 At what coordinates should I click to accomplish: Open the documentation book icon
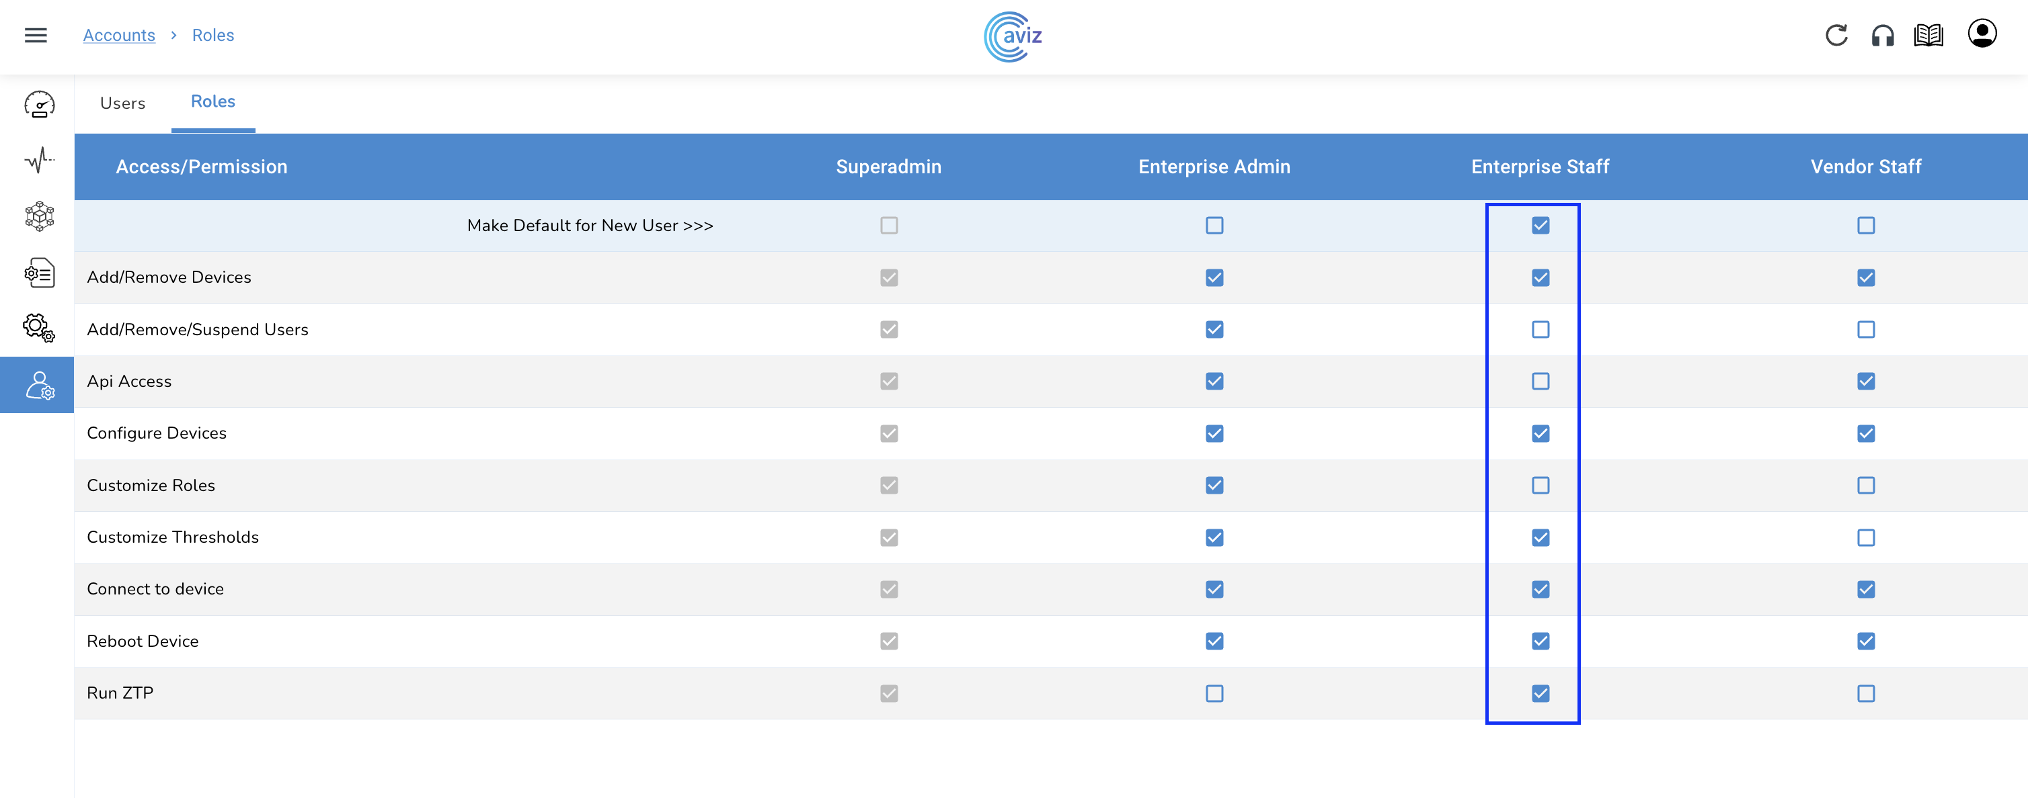click(x=1928, y=36)
